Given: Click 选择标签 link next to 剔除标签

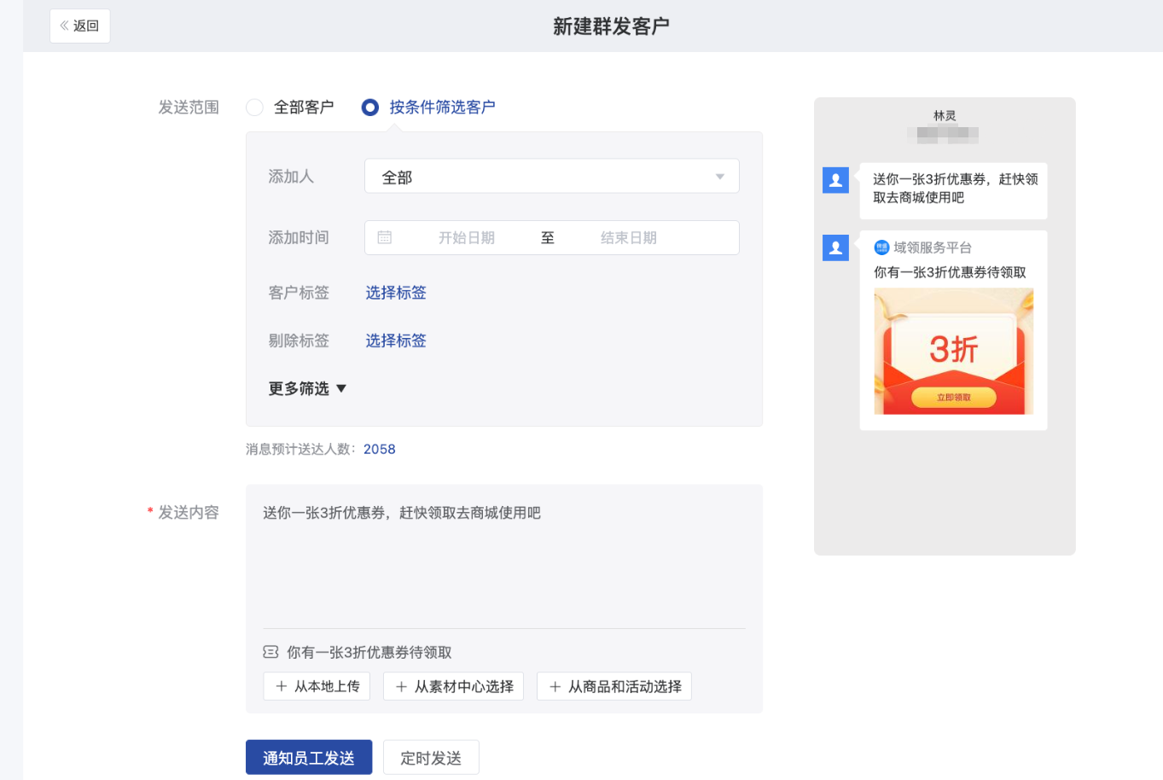Looking at the screenshot, I should 395,341.
